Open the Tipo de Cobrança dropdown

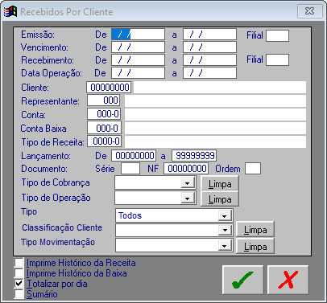(187, 183)
